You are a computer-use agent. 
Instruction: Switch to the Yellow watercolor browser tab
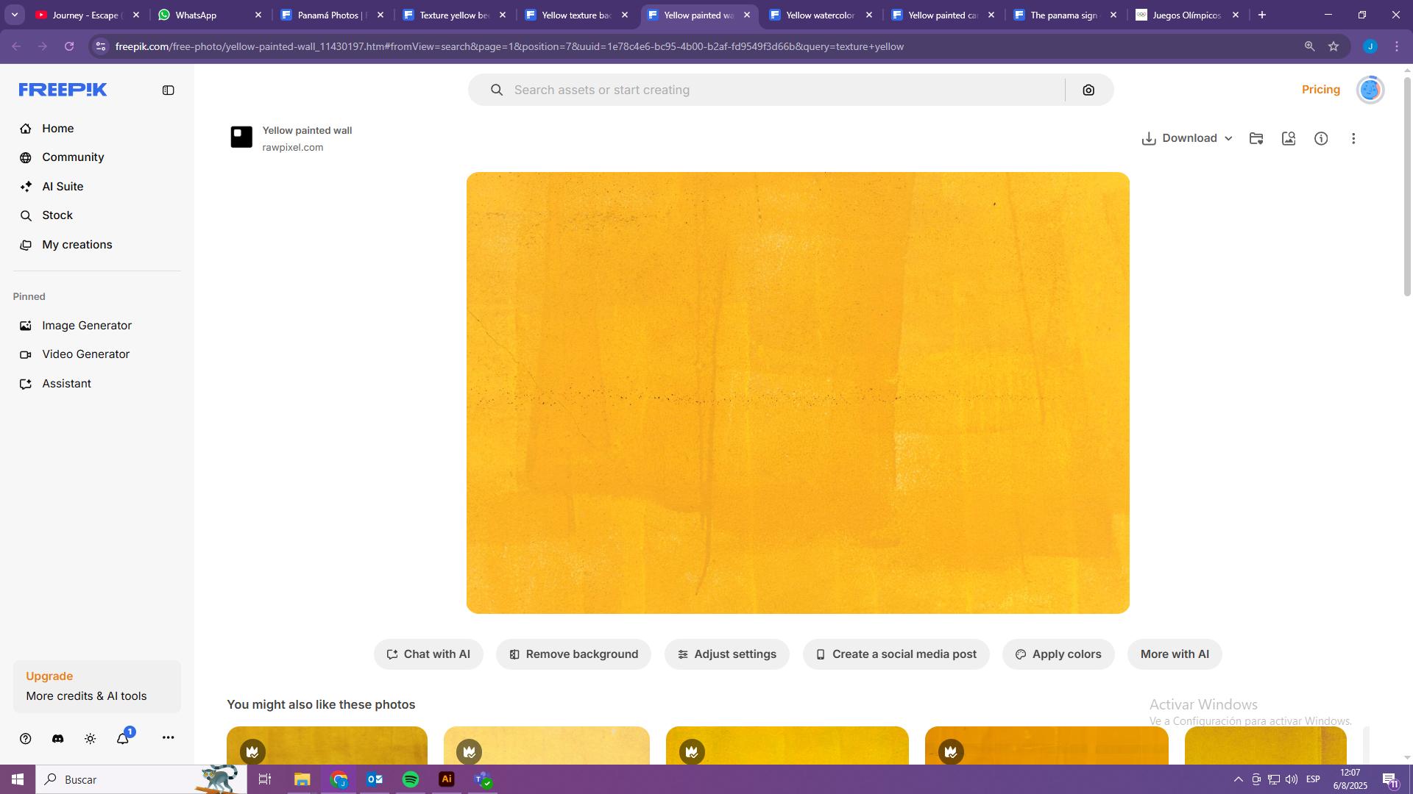tap(819, 15)
